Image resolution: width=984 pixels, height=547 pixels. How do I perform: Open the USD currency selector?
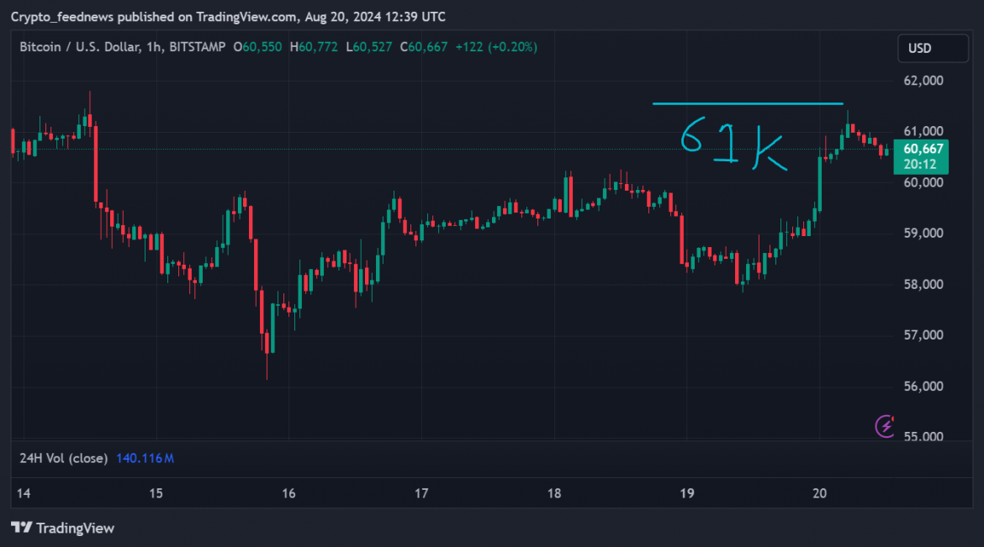tap(932, 48)
